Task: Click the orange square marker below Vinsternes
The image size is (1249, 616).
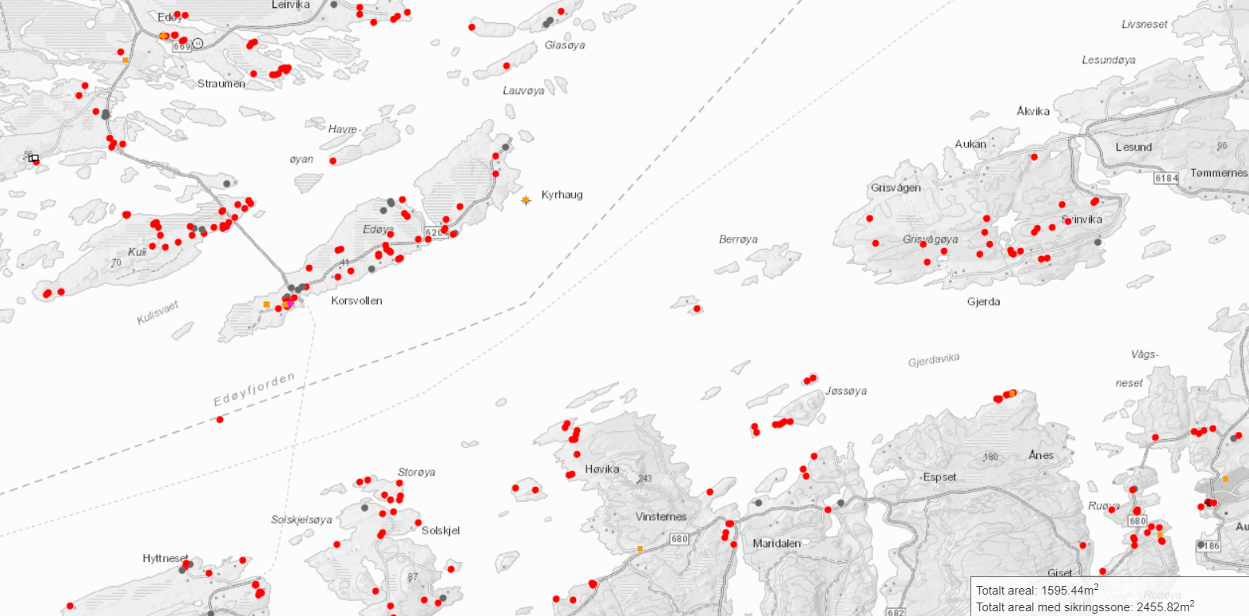Action: (640, 549)
